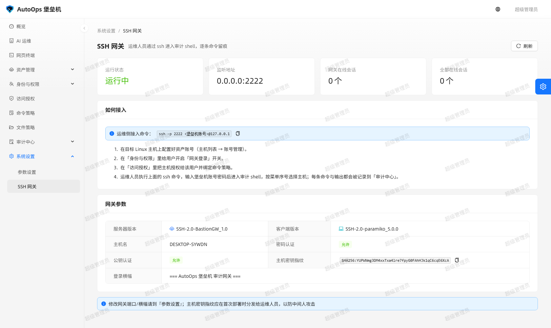This screenshot has width=551, height=328.
Task: Click the 系统设置 gear icon in the sidebar
Action: tap(11, 156)
